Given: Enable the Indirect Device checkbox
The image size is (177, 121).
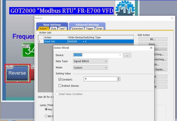Looking at the screenshot, I should (x=60, y=86).
